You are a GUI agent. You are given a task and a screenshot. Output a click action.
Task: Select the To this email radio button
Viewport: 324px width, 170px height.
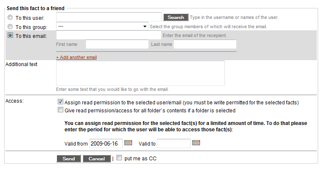[x=10, y=35]
